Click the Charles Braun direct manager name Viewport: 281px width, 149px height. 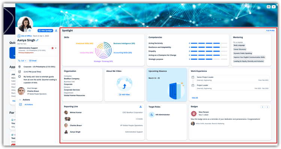coord(33,91)
